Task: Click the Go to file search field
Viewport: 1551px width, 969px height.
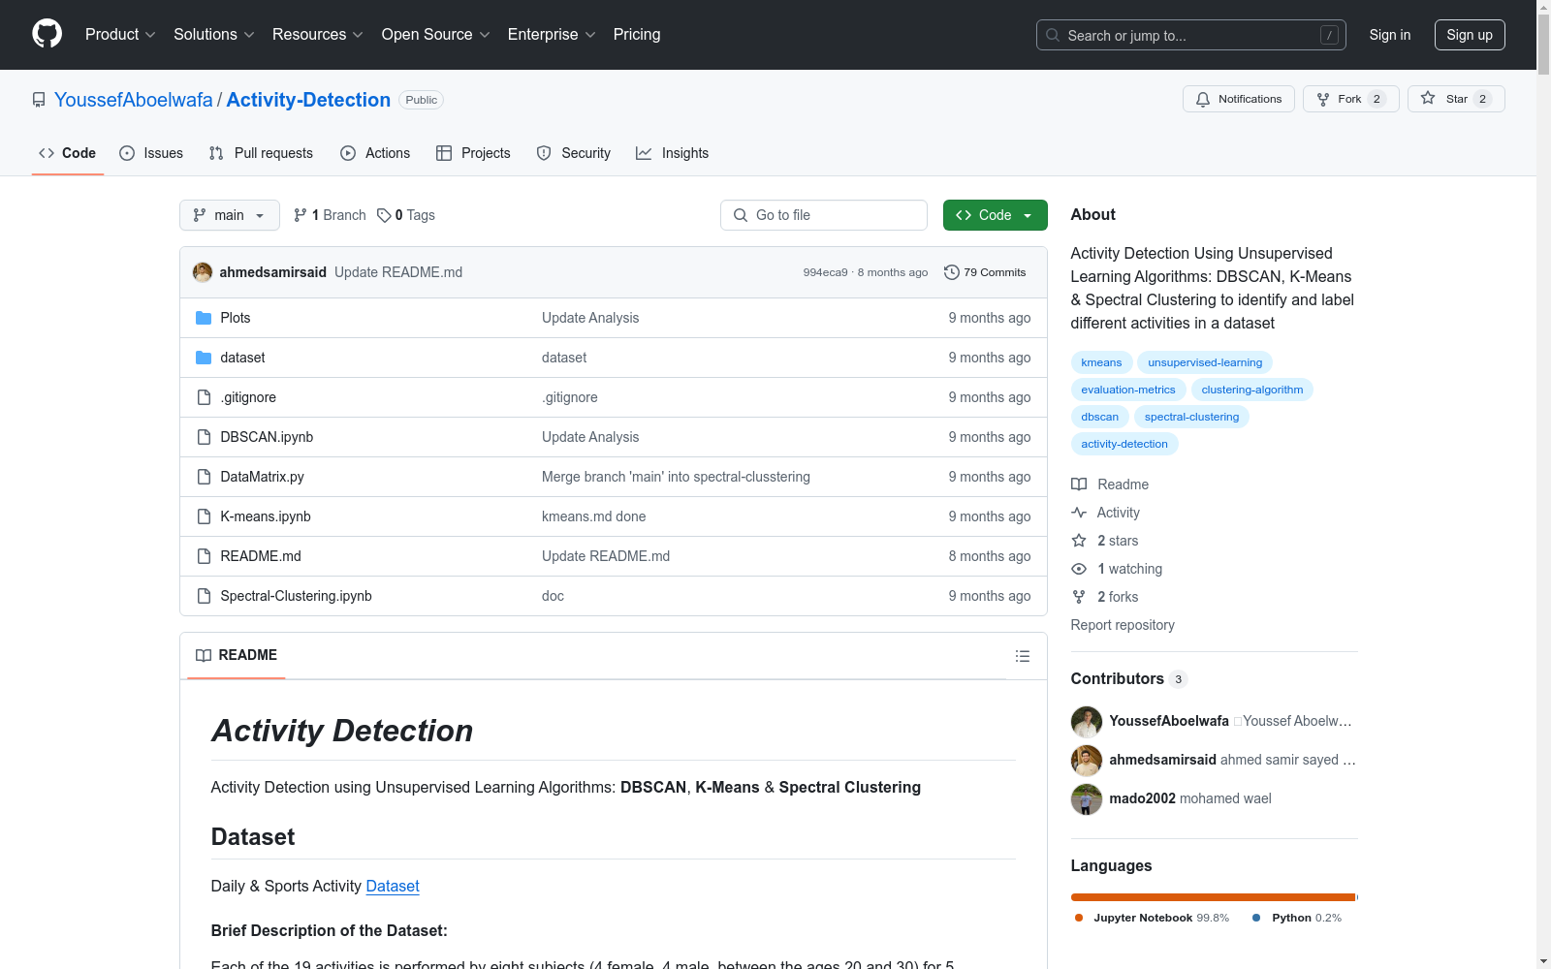Action: (x=824, y=215)
